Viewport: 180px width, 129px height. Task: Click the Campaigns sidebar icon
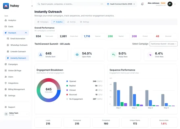(x=6, y=64)
